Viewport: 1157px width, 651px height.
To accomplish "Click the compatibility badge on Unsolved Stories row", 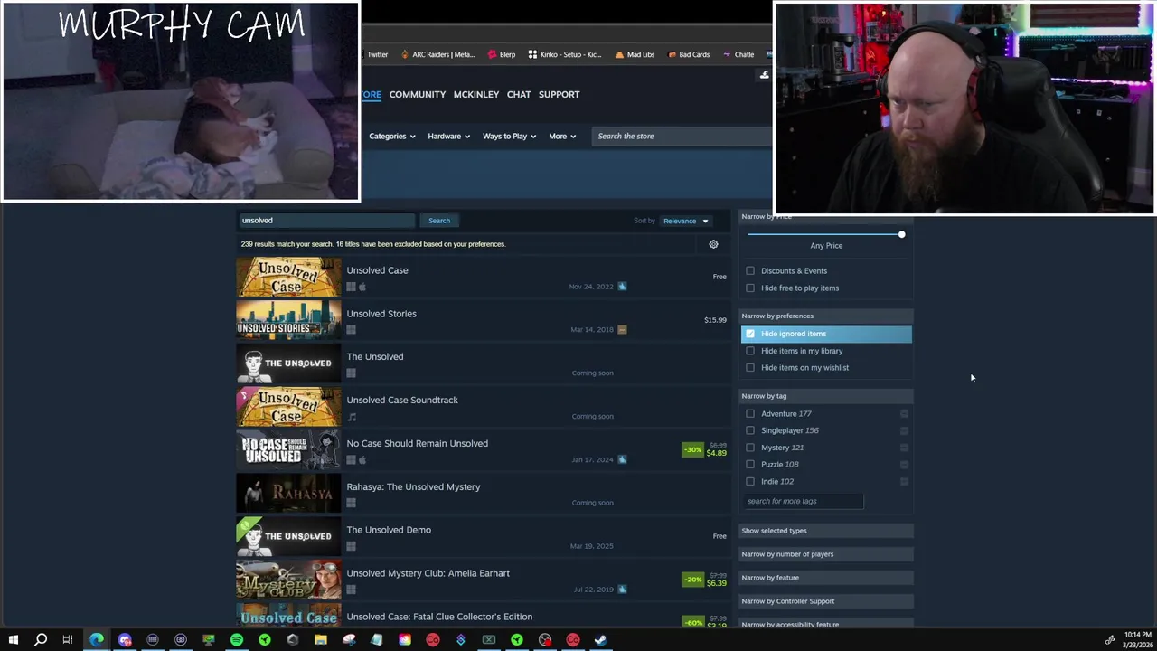I will (x=622, y=330).
